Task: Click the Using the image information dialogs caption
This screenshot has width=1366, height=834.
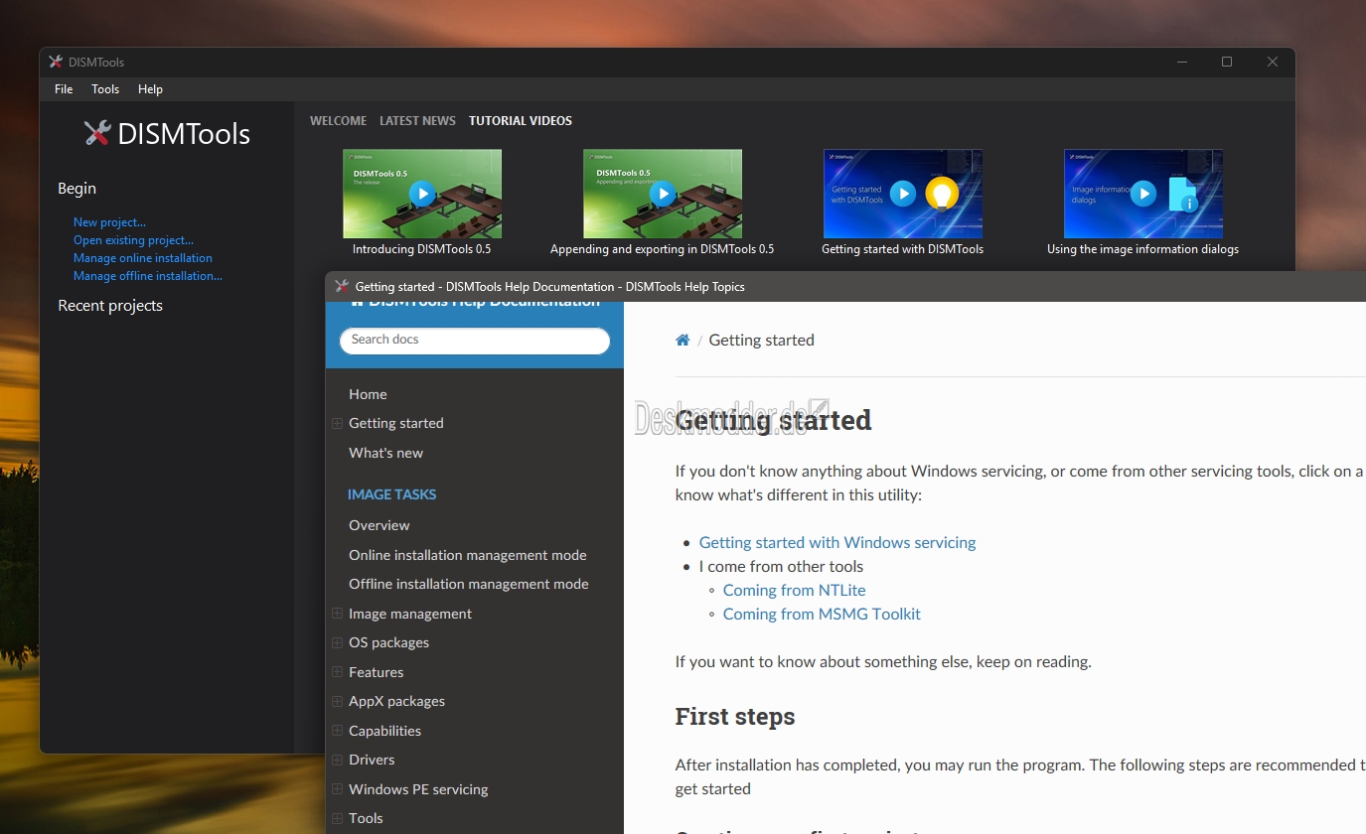Action: (x=1142, y=249)
